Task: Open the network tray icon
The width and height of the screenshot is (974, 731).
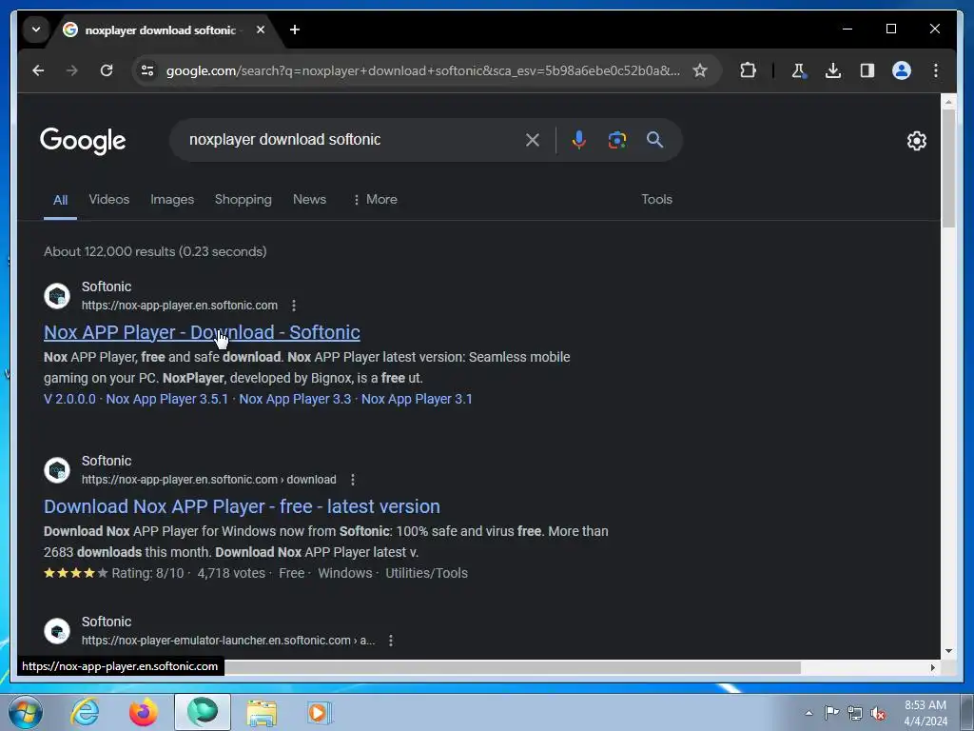Action: 855,713
